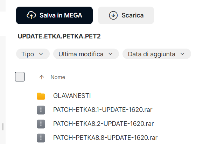Click the sort direction arrow beside Nome

pos(42,77)
